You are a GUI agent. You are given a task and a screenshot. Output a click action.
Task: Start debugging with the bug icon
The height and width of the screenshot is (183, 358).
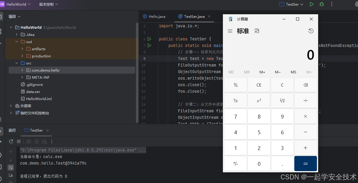point(322,4)
